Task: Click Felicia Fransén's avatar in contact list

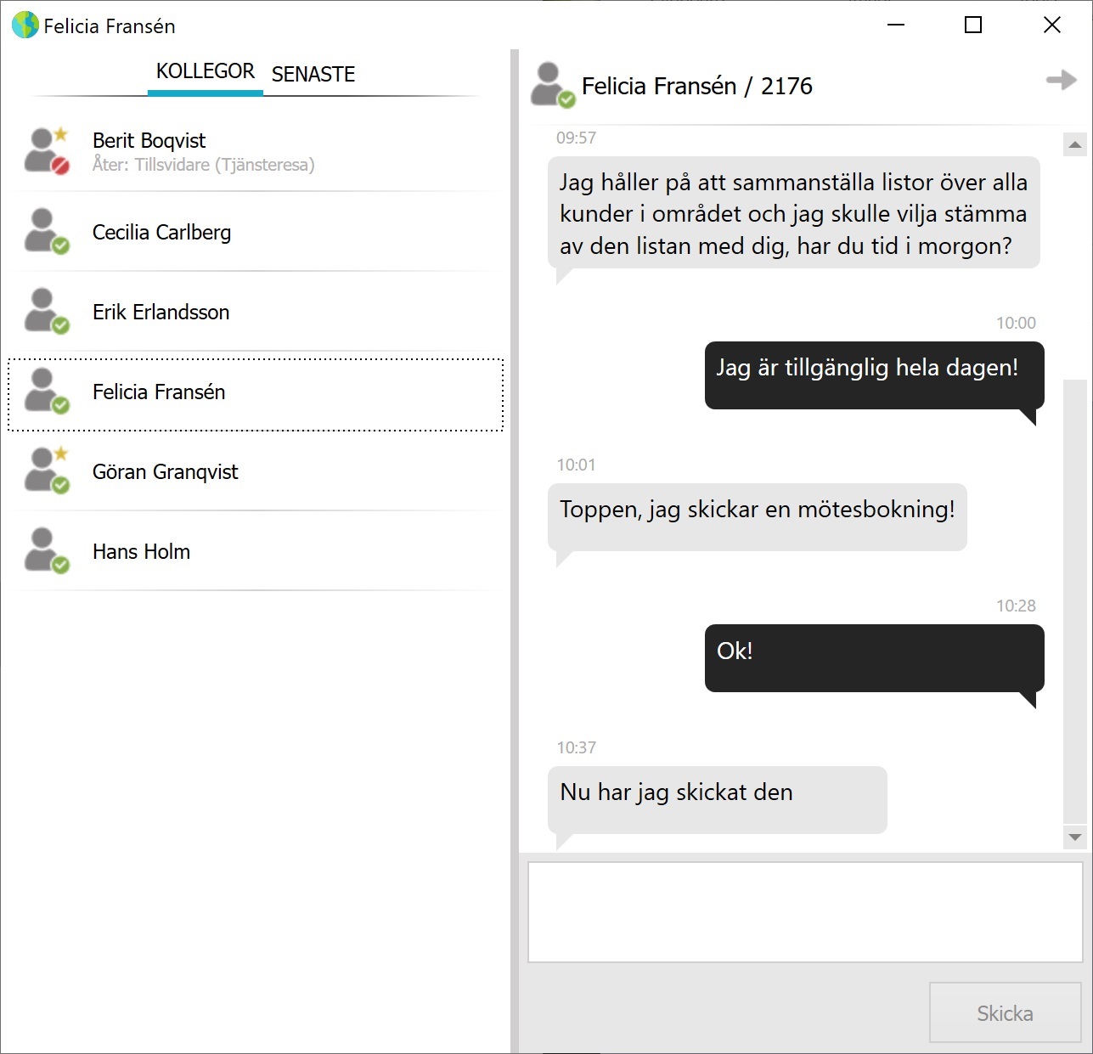Action: coord(47,391)
